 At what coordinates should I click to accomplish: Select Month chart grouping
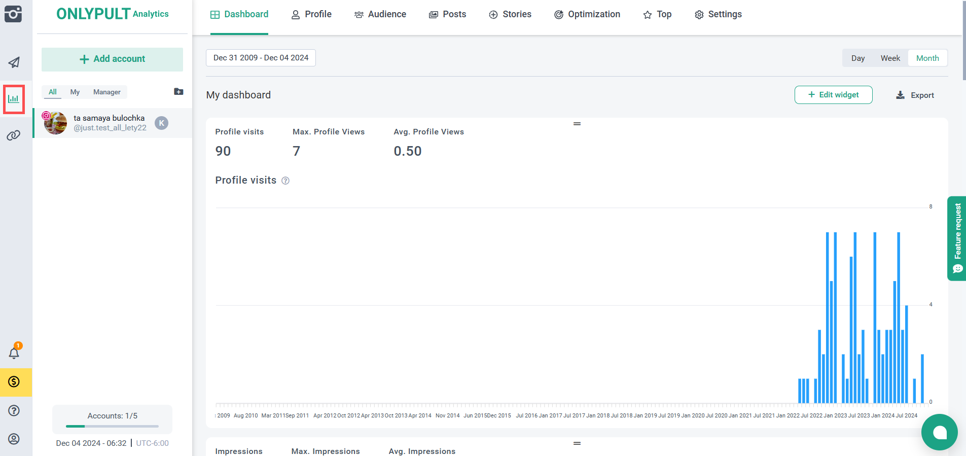[927, 58]
